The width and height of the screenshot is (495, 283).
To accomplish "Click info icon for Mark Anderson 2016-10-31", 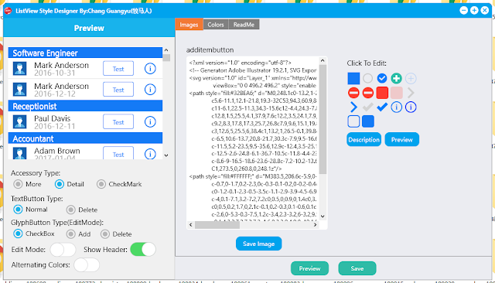I will coord(150,69).
